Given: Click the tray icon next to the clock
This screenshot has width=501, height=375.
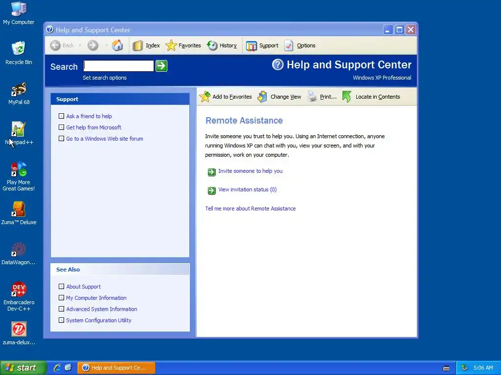Looking at the screenshot, I should [x=465, y=368].
